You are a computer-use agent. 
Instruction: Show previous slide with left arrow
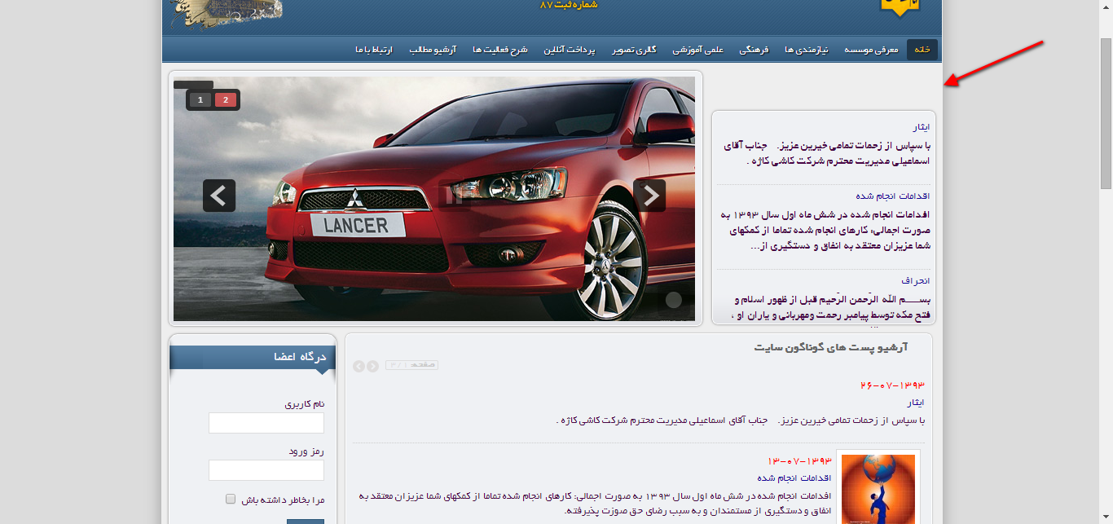pos(219,196)
